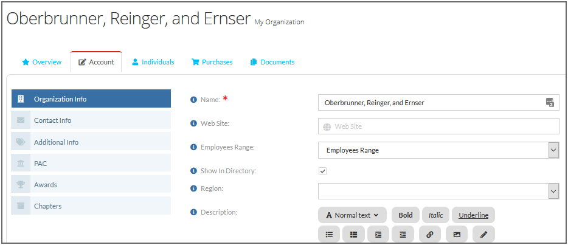Open the Normal text style dropdown
Image resolution: width=568 pixels, height=245 pixels.
coord(353,215)
